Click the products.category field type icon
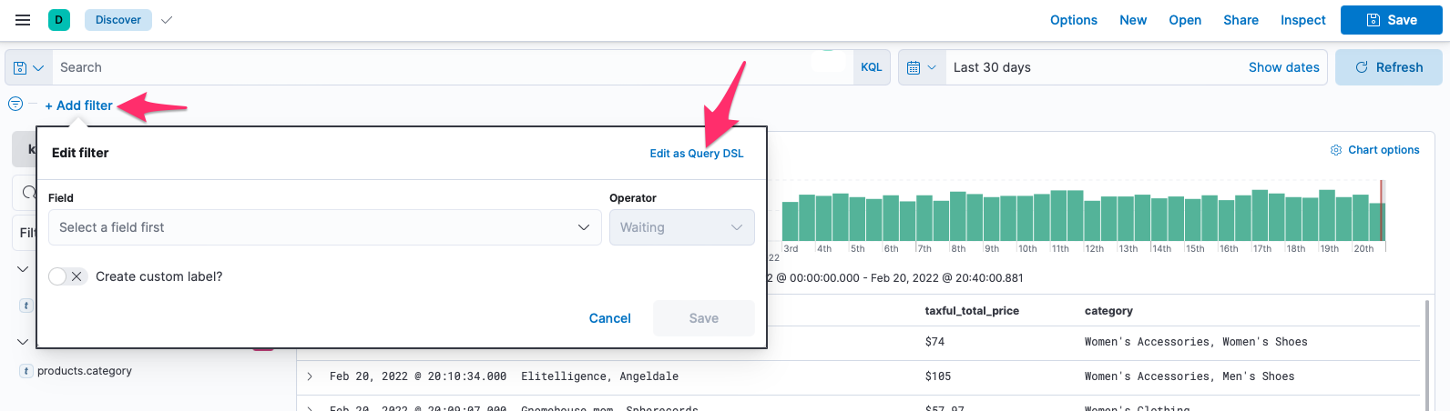The width and height of the screenshot is (1450, 411). [26, 371]
